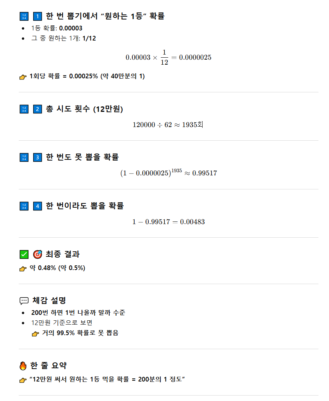Click the pointing hand beside 거의 99.5% 확률로
The image size is (329, 401).
tap(36, 334)
